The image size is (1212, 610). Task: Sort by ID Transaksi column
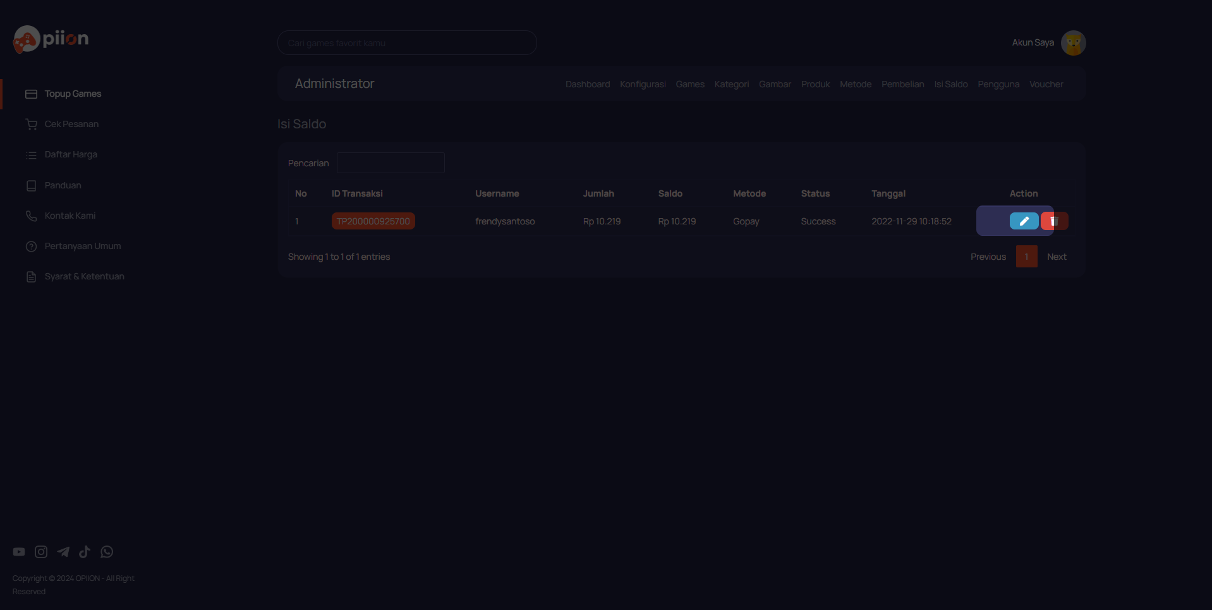[x=357, y=193]
